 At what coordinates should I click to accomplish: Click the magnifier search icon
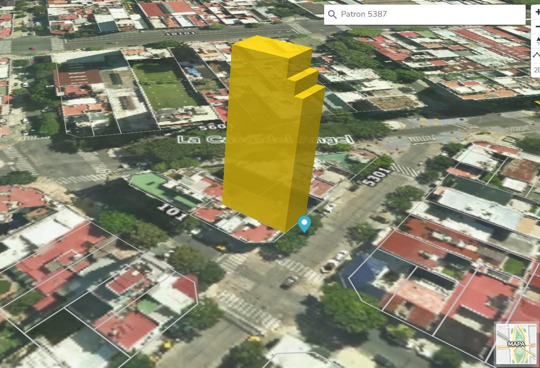(332, 14)
